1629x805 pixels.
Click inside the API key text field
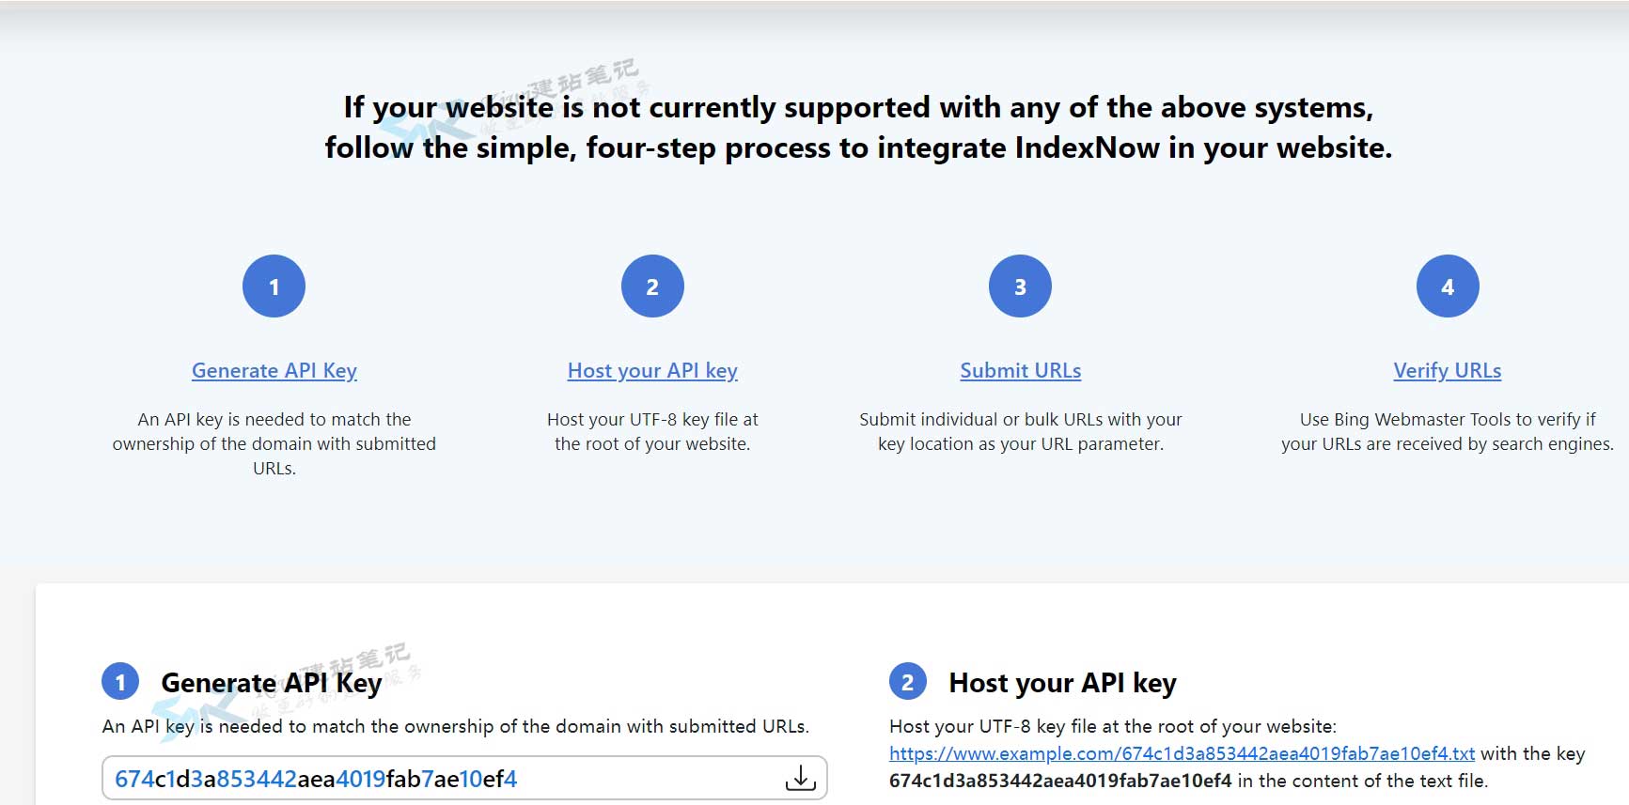(464, 778)
